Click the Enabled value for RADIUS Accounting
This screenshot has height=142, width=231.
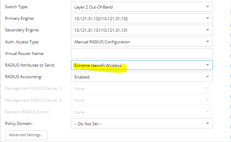82,77
